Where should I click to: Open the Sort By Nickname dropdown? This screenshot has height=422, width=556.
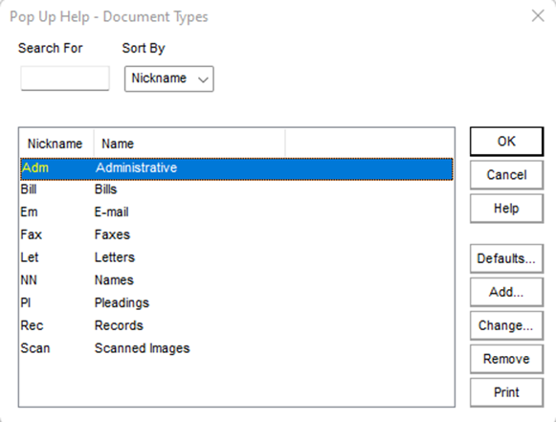click(x=168, y=78)
